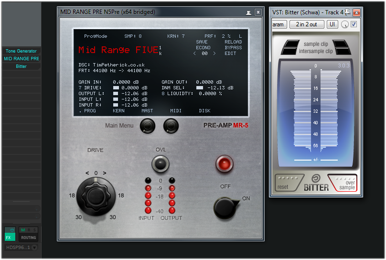The width and height of the screenshot is (386, 260).
Task: Select the KERN tab on the display
Action: pyautogui.click(x=118, y=111)
